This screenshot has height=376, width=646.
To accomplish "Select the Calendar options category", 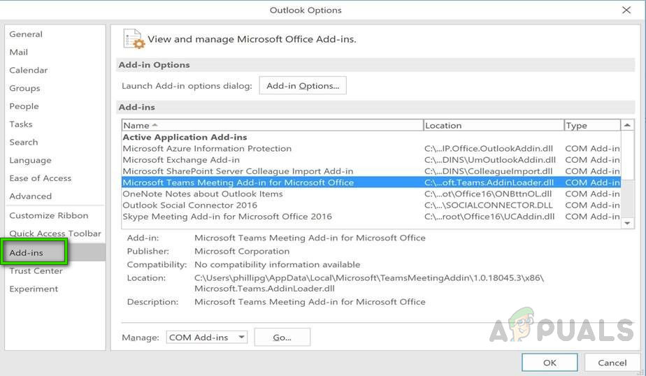I will [x=29, y=71].
